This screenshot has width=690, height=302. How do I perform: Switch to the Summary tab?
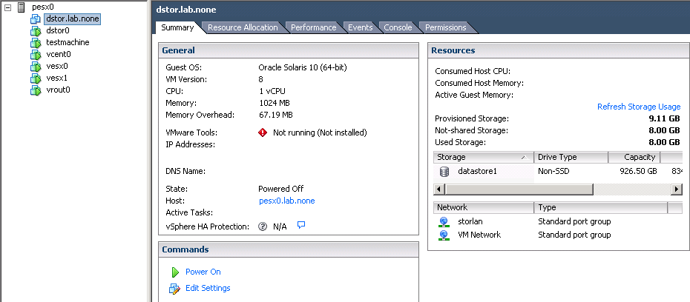[177, 27]
